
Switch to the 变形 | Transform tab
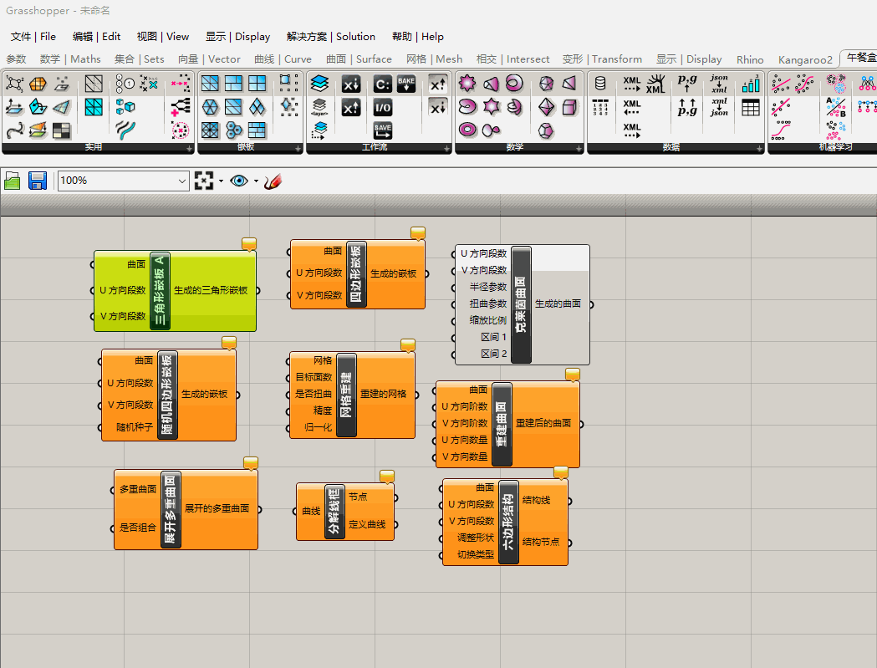point(603,59)
